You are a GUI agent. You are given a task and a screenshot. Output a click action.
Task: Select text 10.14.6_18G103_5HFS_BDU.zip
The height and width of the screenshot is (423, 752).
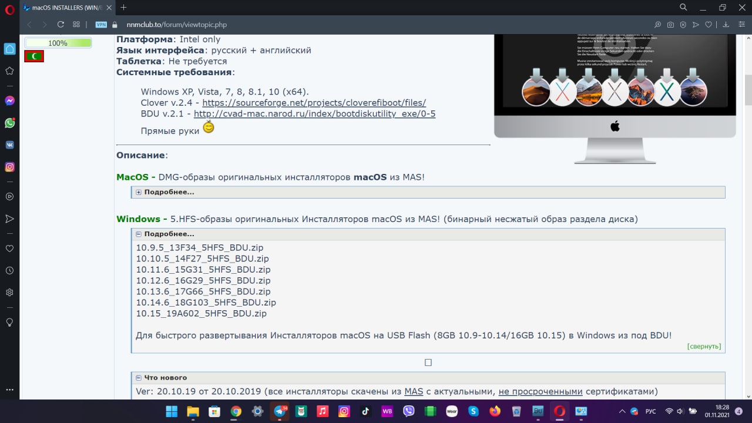coord(206,303)
